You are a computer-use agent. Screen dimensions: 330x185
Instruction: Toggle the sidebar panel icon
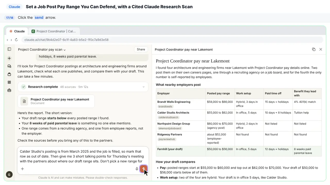[x=9, y=49]
